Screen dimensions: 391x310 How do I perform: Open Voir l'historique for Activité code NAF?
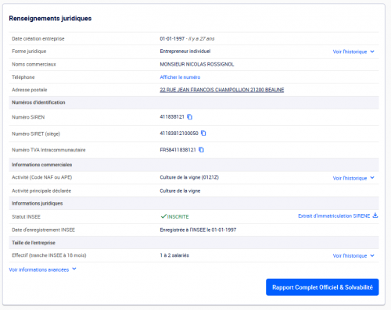coord(350,178)
